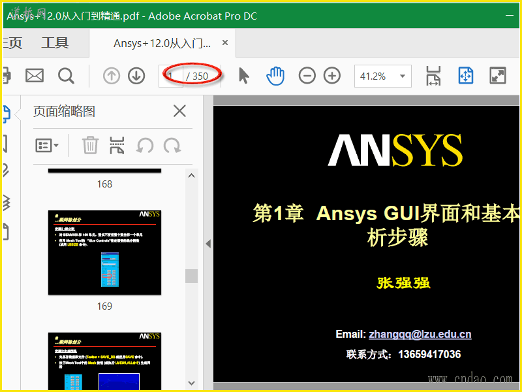
Task: Go to next page arrow
Action: pos(136,76)
